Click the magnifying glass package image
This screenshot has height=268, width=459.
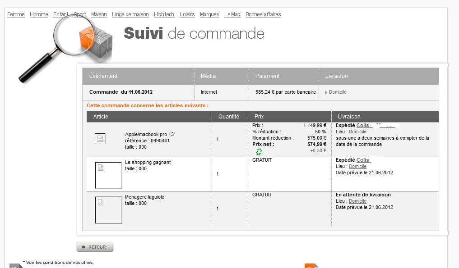tap(65, 49)
